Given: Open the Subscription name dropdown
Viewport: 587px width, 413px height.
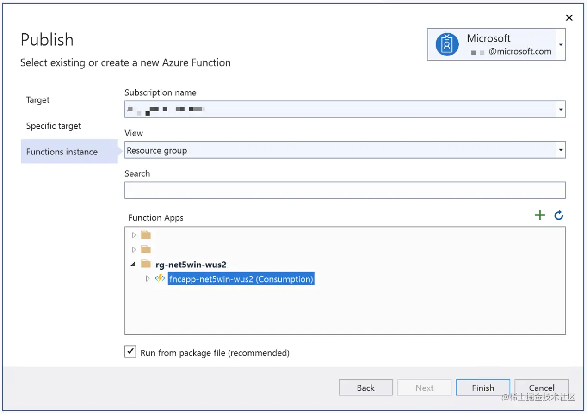Looking at the screenshot, I should coord(561,110).
